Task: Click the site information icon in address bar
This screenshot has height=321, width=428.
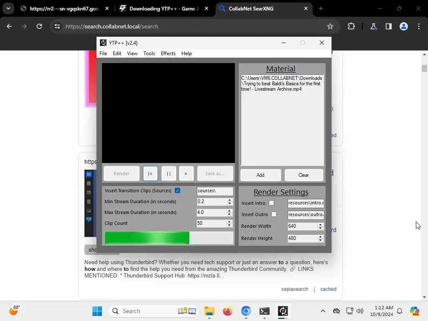Action: point(57,26)
